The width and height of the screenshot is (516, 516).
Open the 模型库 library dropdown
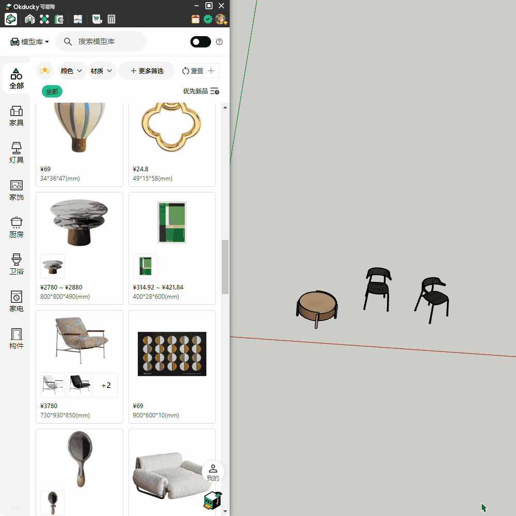pyautogui.click(x=30, y=42)
